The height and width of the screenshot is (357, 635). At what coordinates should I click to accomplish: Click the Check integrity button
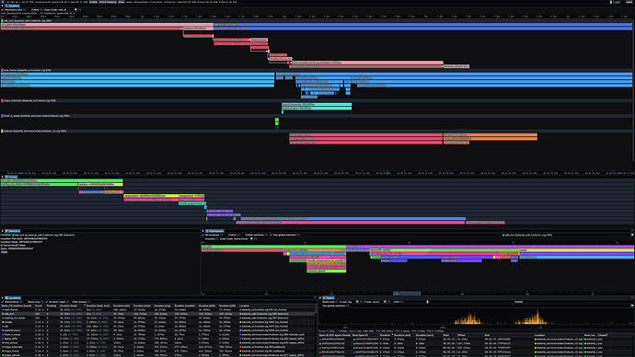point(108,2)
